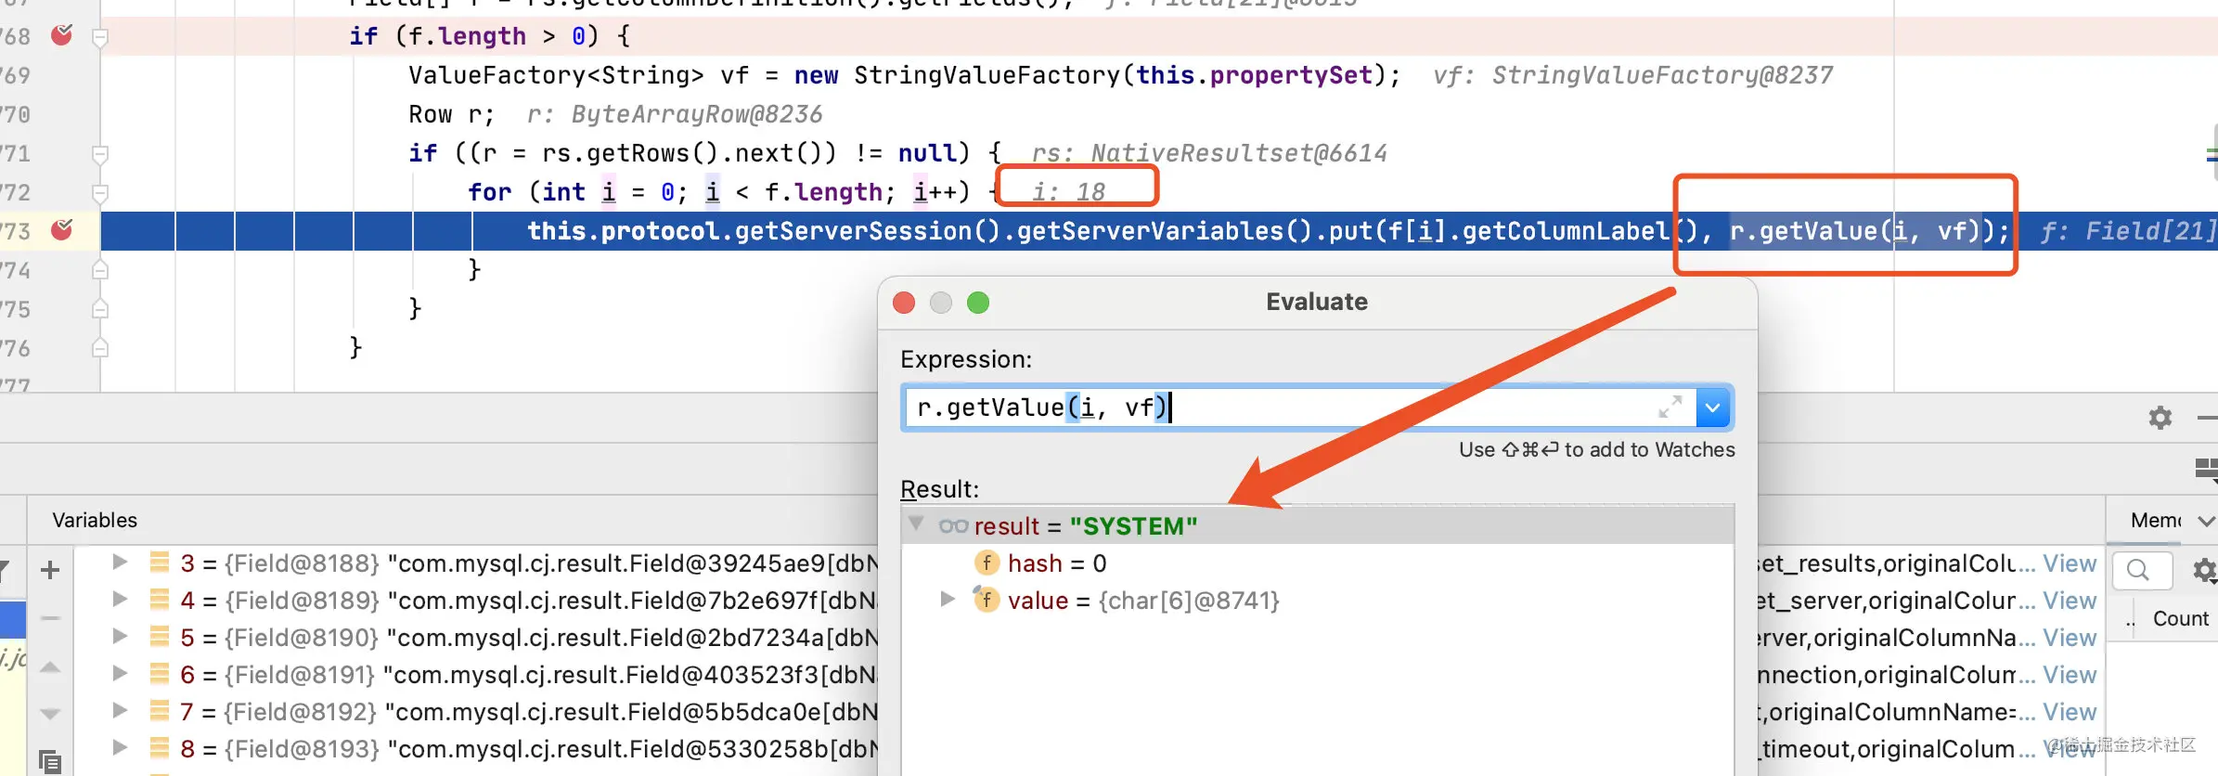2218x776 pixels.
Task: Click the Count column header
Action: point(2180,619)
